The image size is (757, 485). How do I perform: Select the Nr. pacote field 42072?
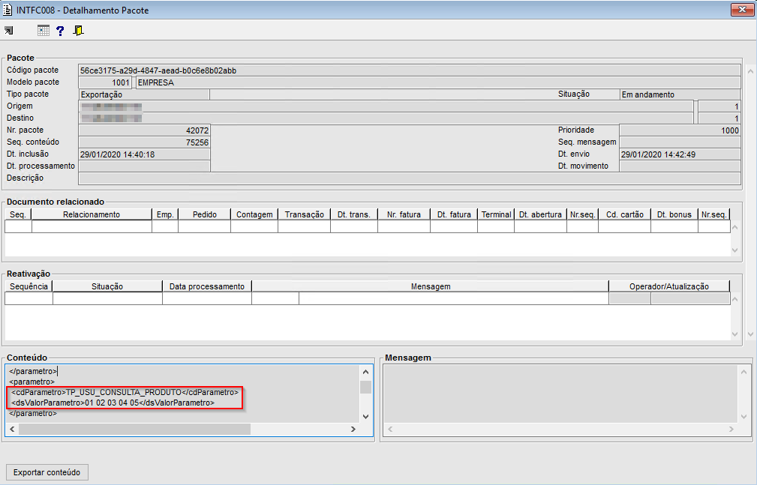144,130
